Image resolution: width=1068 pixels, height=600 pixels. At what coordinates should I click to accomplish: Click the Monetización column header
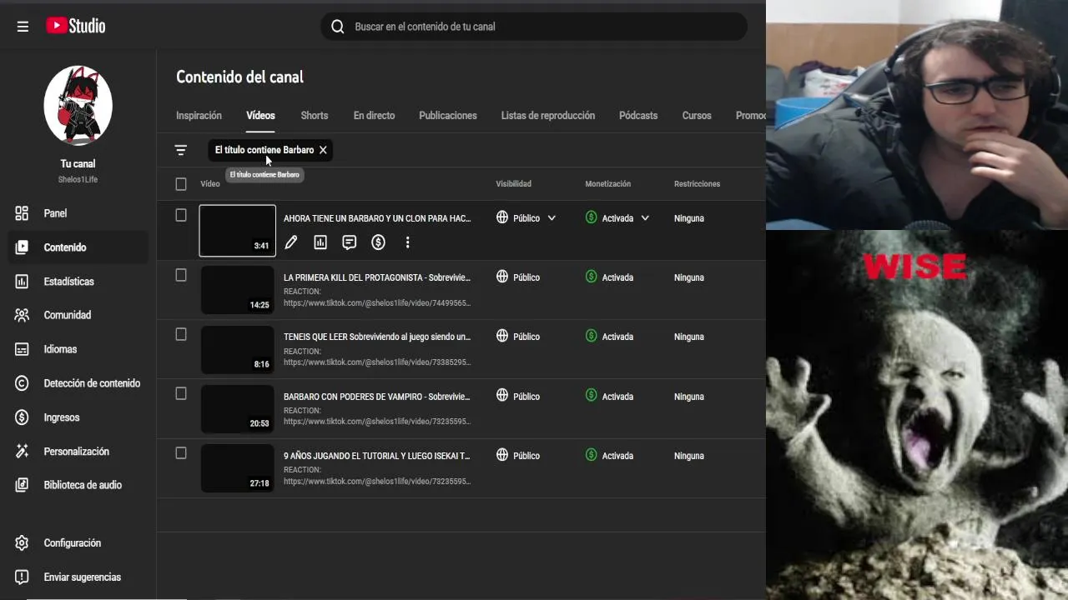[607, 184]
